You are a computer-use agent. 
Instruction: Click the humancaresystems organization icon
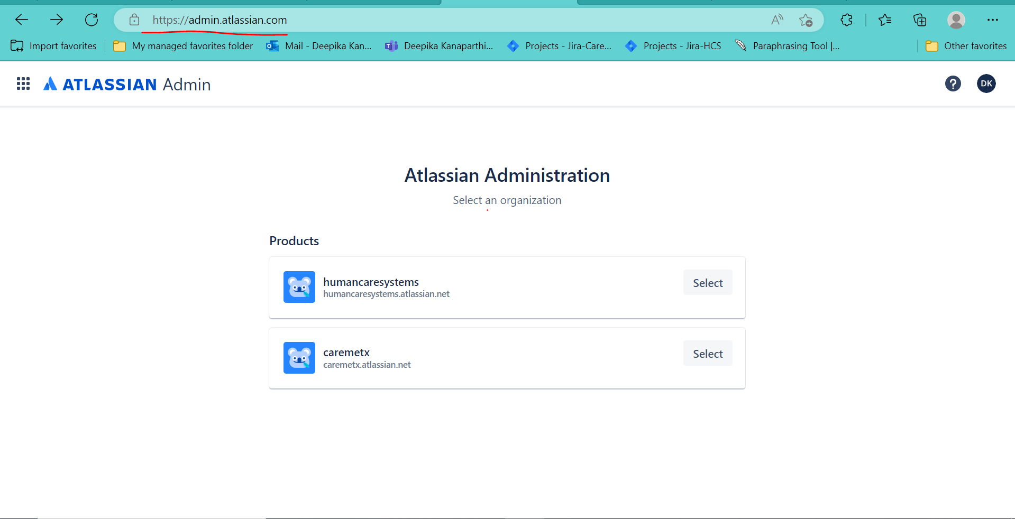coord(299,287)
